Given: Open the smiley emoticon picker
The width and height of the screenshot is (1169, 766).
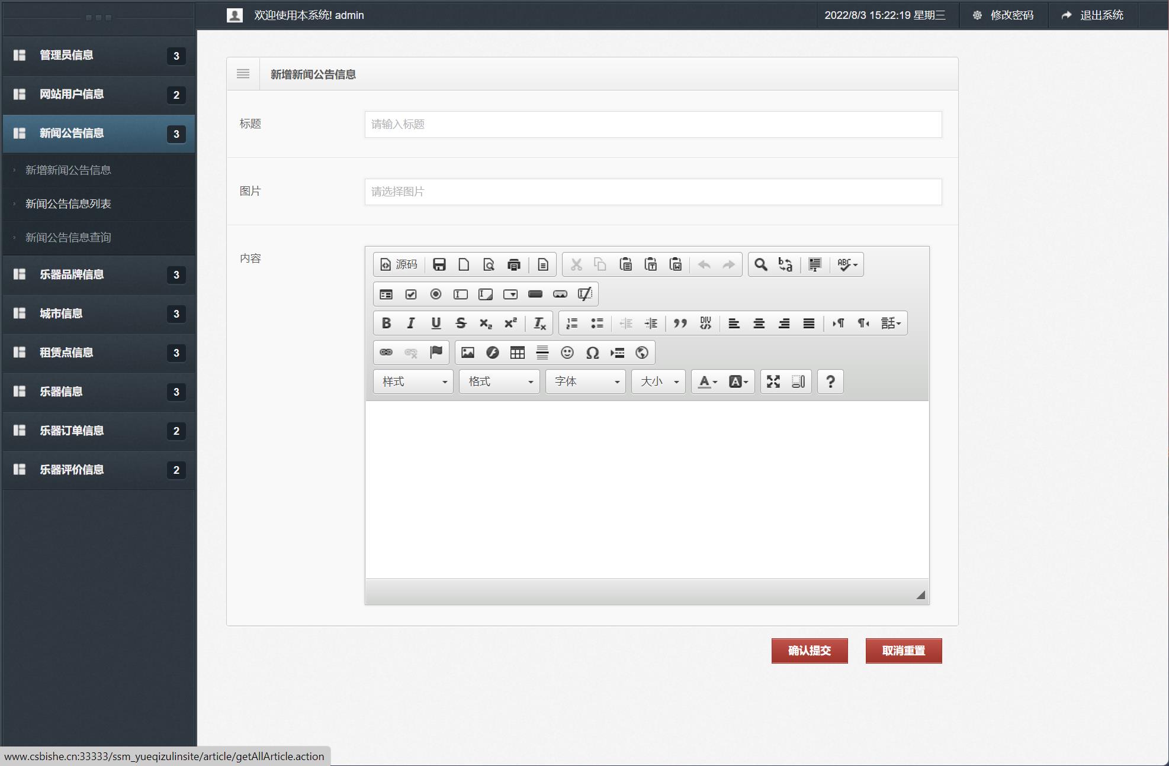Looking at the screenshot, I should click(567, 353).
